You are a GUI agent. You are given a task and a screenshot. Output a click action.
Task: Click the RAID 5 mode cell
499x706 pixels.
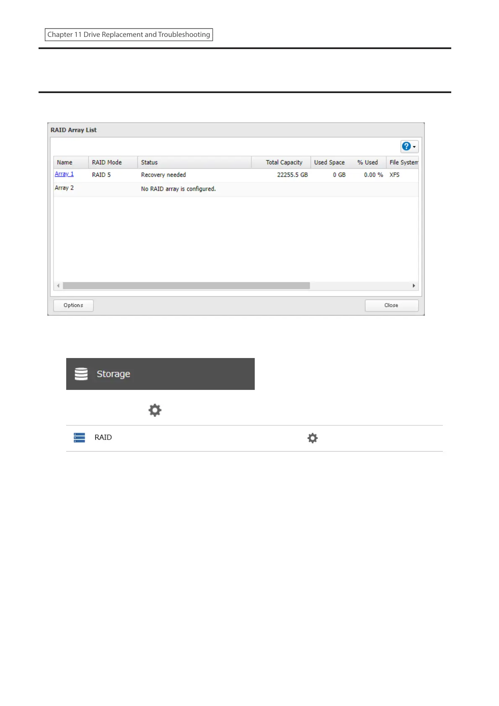101,175
